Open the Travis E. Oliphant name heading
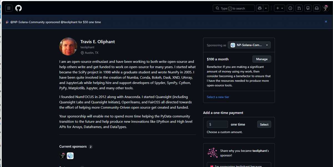Image resolution: width=333 pixels, height=167 pixels. 97,42
